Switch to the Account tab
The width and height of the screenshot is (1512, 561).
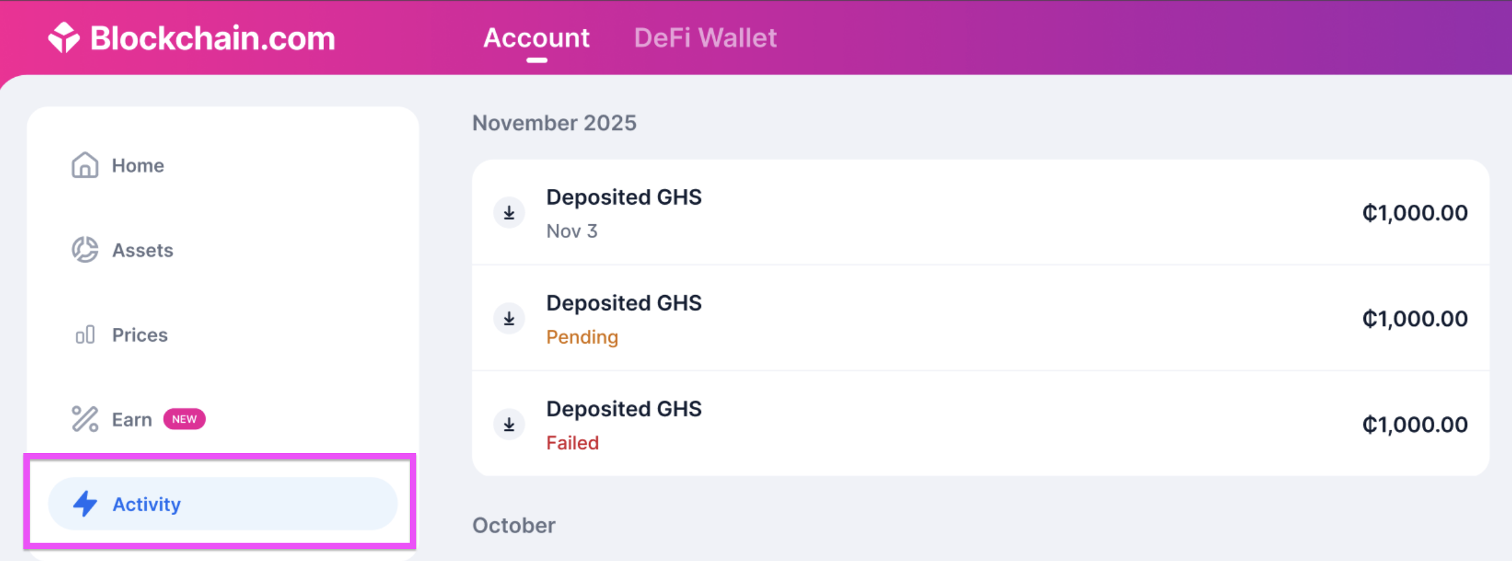pyautogui.click(x=536, y=38)
